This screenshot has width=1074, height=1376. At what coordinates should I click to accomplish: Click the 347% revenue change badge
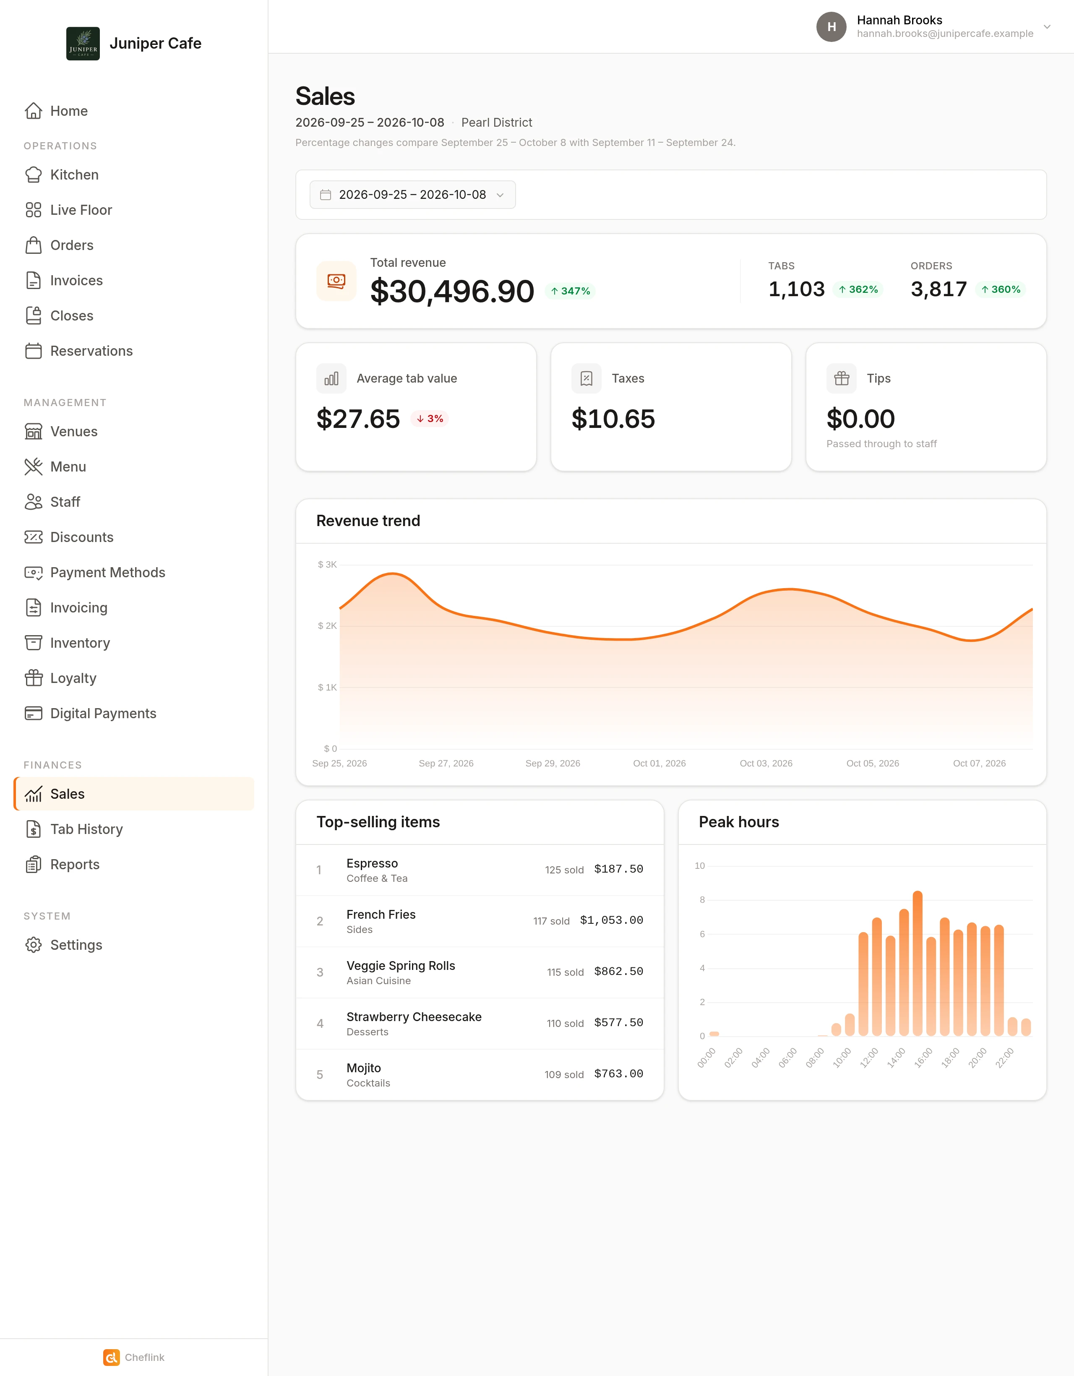click(x=570, y=291)
